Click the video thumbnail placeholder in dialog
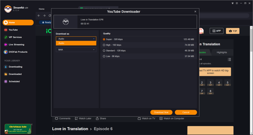 click(x=65, y=22)
